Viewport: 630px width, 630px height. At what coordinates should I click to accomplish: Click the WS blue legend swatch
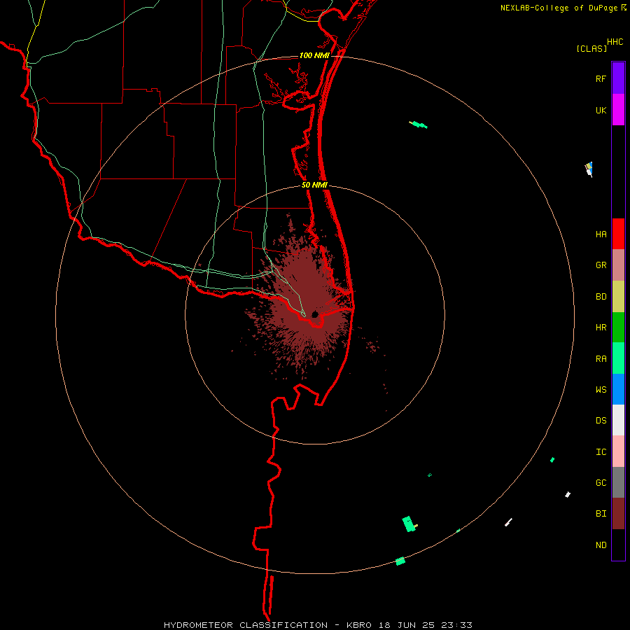pyautogui.click(x=618, y=389)
